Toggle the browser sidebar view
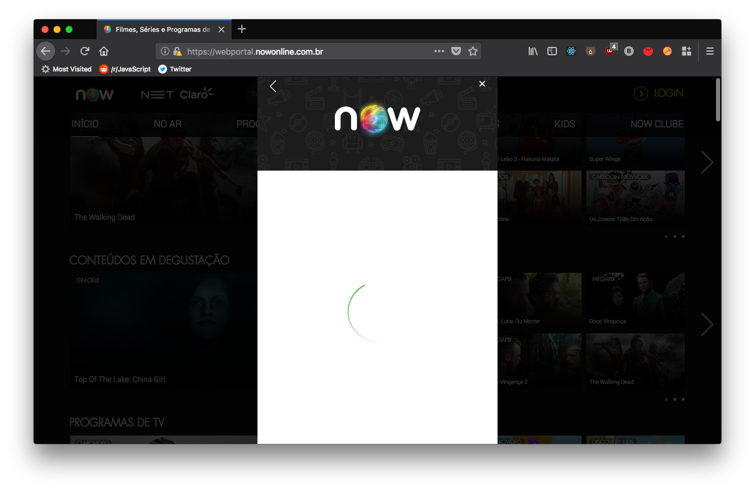The image size is (755, 492). point(552,51)
